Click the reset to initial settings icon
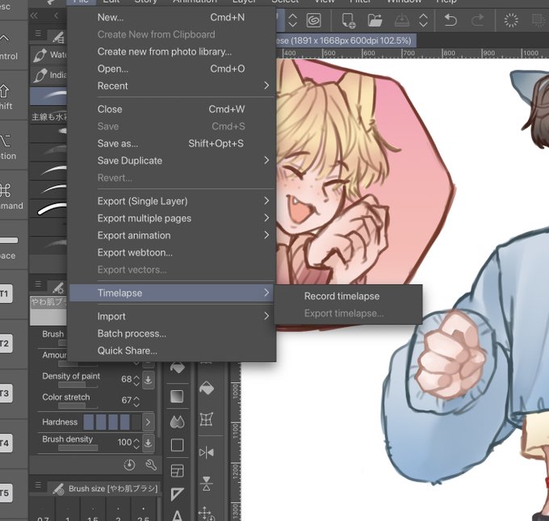 point(129,465)
